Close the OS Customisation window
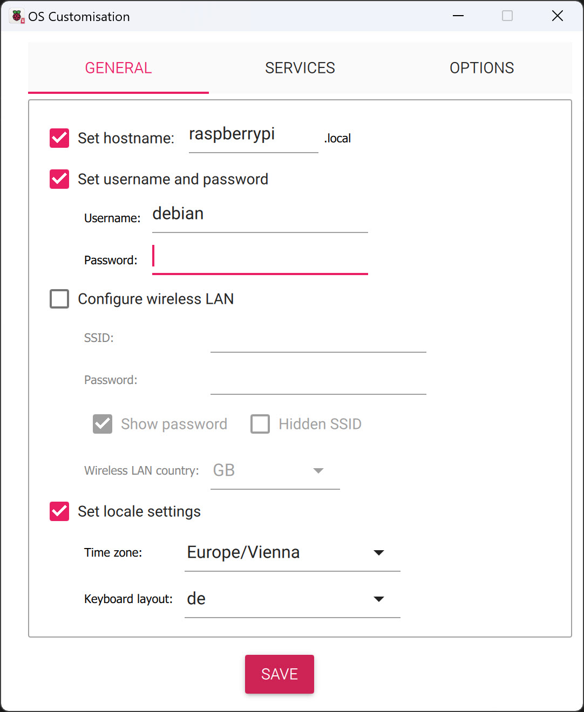 tap(558, 16)
